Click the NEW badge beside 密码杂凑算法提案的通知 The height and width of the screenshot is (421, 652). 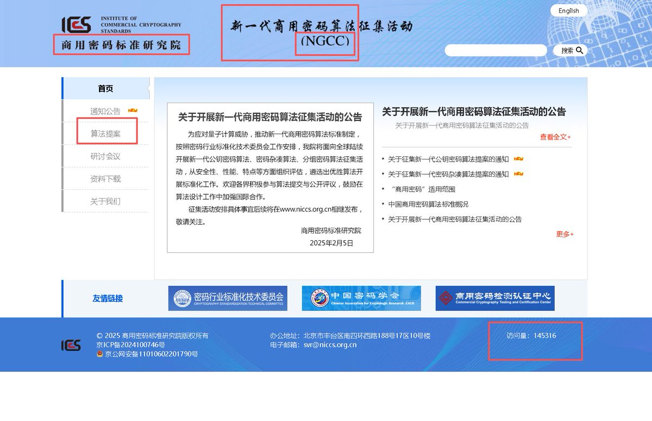pyautogui.click(x=518, y=174)
